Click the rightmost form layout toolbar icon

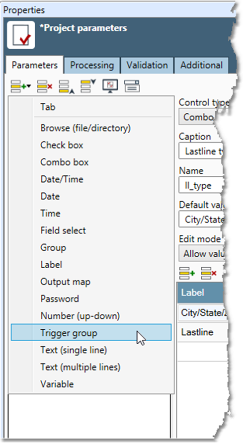pyautogui.click(x=132, y=86)
